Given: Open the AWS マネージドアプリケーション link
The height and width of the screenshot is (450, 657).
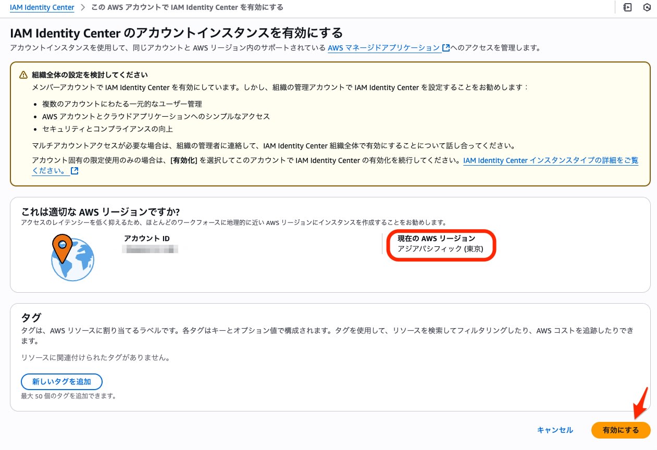Looking at the screenshot, I should 384,48.
